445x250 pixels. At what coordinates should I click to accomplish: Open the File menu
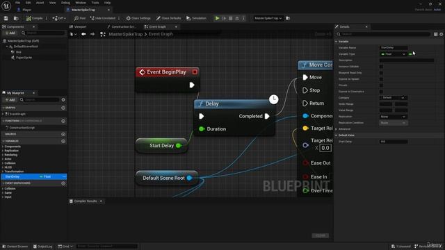point(17,3)
